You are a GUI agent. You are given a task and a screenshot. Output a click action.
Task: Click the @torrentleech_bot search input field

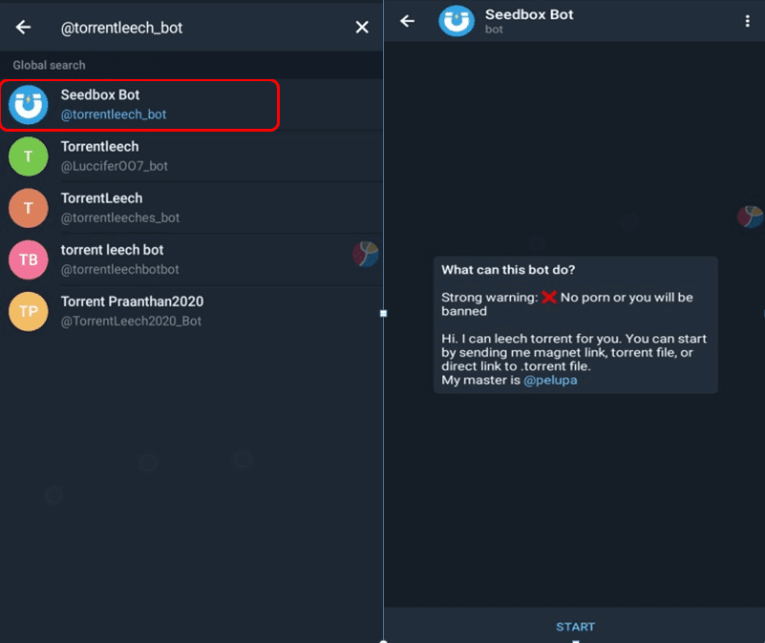[191, 28]
